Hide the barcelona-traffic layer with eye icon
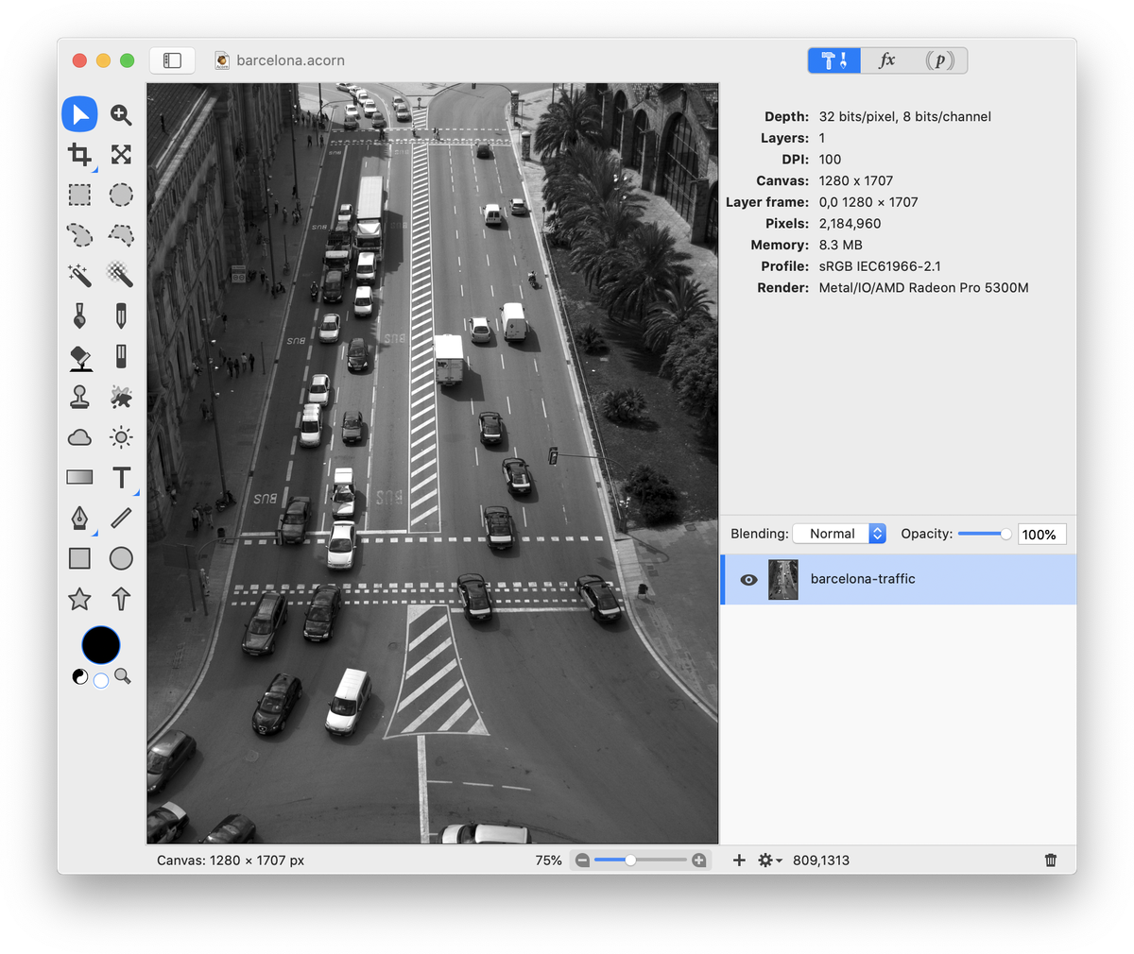Screen dimensions: 1134x954 [748, 580]
